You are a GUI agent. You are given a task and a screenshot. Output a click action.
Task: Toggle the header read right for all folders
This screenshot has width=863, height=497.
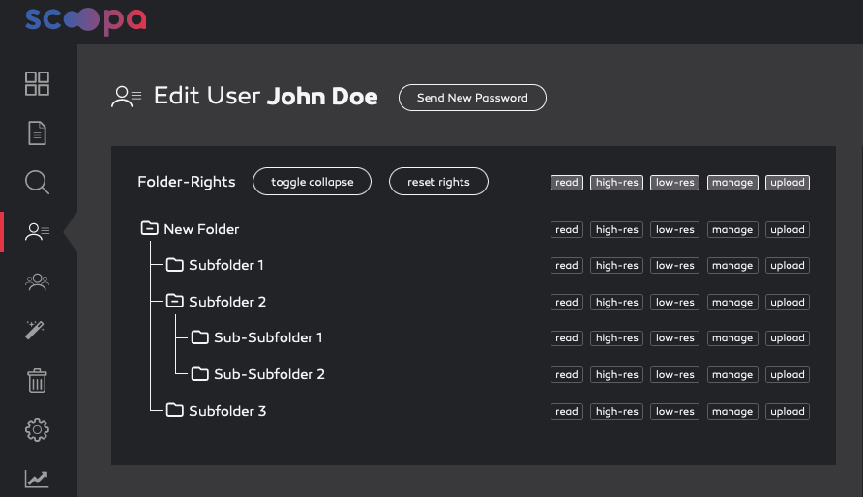566,183
